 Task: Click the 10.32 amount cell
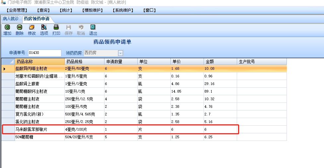pos(221,99)
